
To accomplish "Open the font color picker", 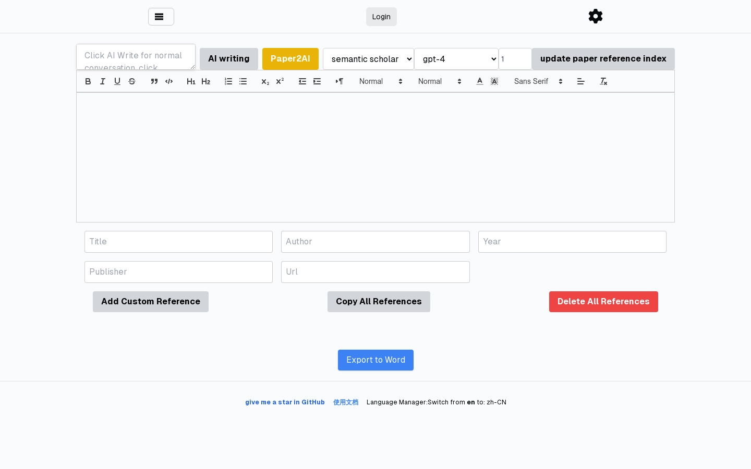I will (x=480, y=81).
